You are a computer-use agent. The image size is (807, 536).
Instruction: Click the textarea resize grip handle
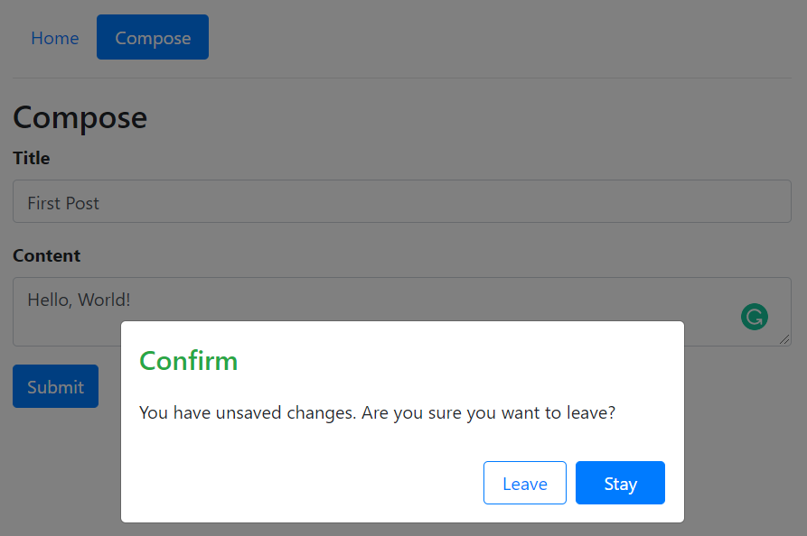[785, 340]
